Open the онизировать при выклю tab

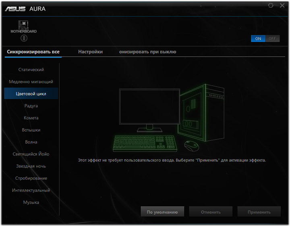point(147,52)
